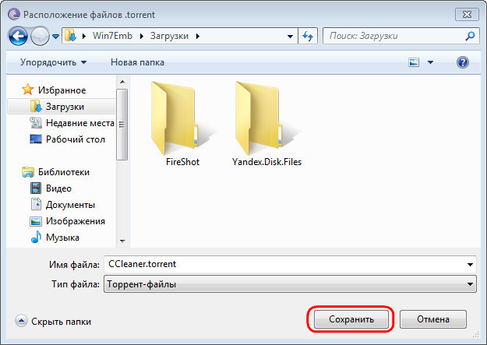Expand arrow after Загрузки in path
487x345 pixels.
click(198, 37)
